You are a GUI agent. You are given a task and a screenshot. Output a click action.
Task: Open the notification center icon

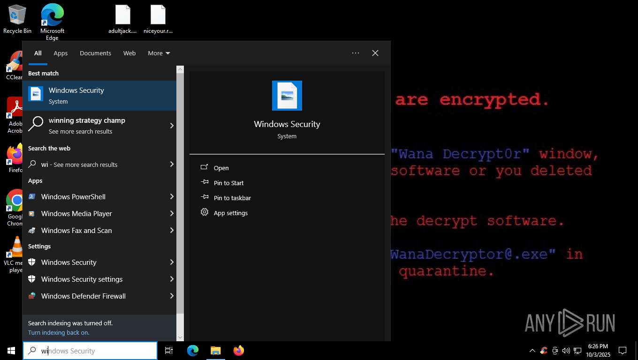(x=623, y=351)
